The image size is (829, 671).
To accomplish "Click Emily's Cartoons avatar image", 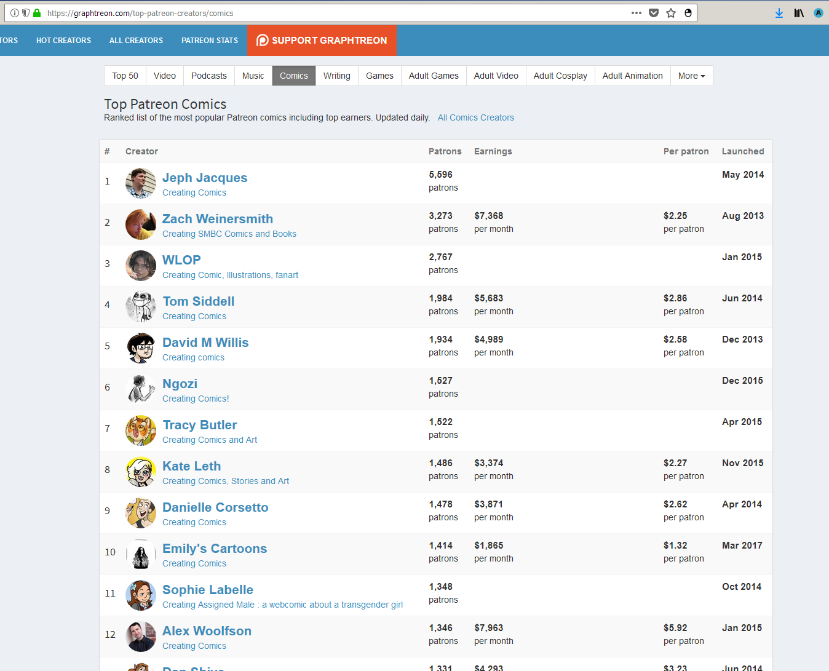I will [141, 554].
